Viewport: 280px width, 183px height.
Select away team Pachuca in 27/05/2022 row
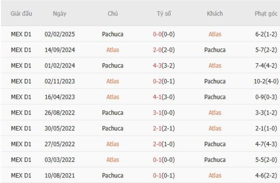pos(215,144)
